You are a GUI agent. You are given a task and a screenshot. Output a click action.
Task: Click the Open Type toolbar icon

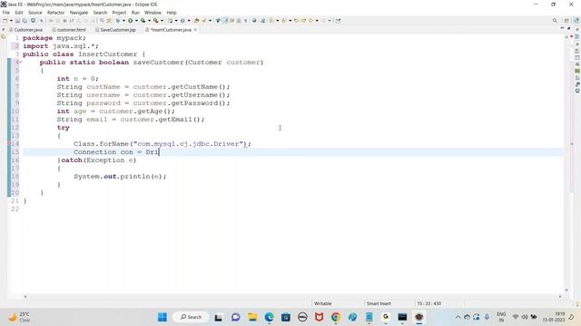point(196,21)
